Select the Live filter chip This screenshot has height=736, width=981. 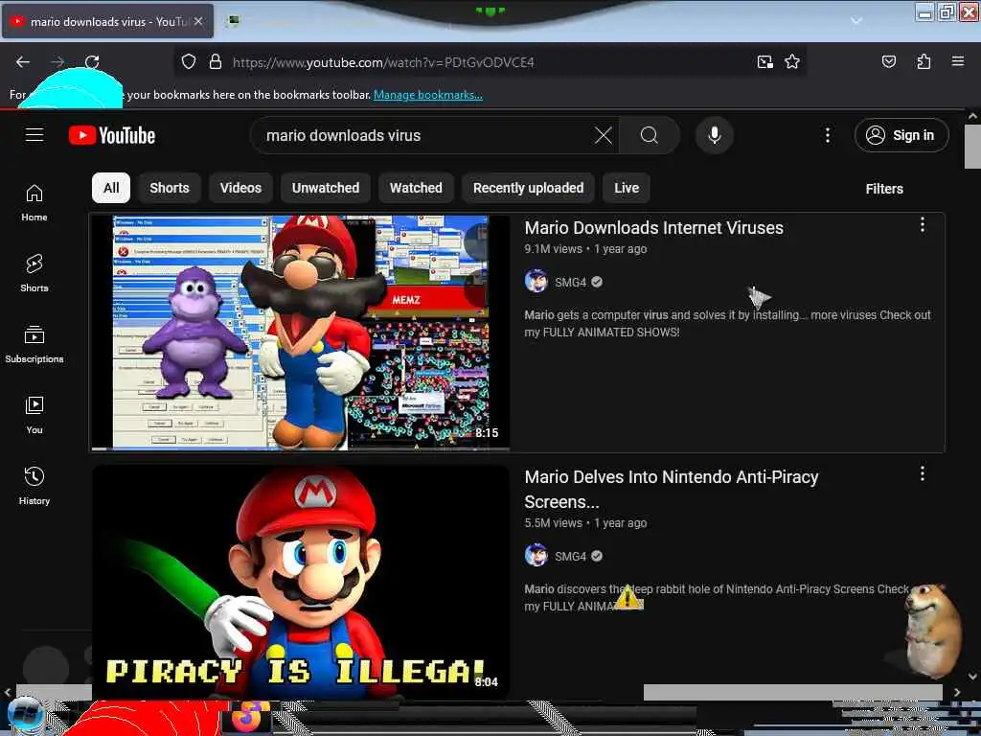point(627,188)
